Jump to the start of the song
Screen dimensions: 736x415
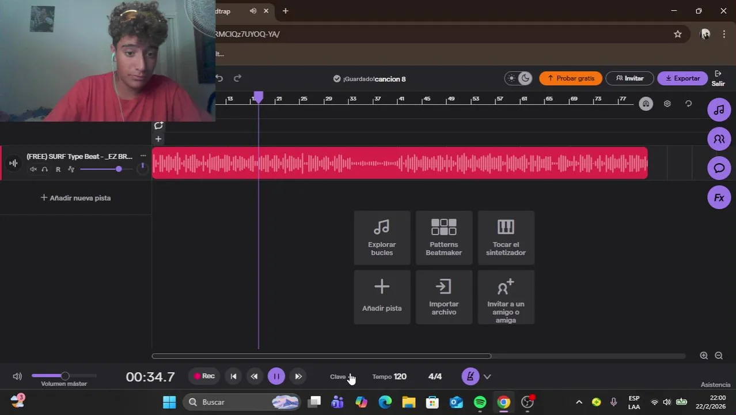233,376
